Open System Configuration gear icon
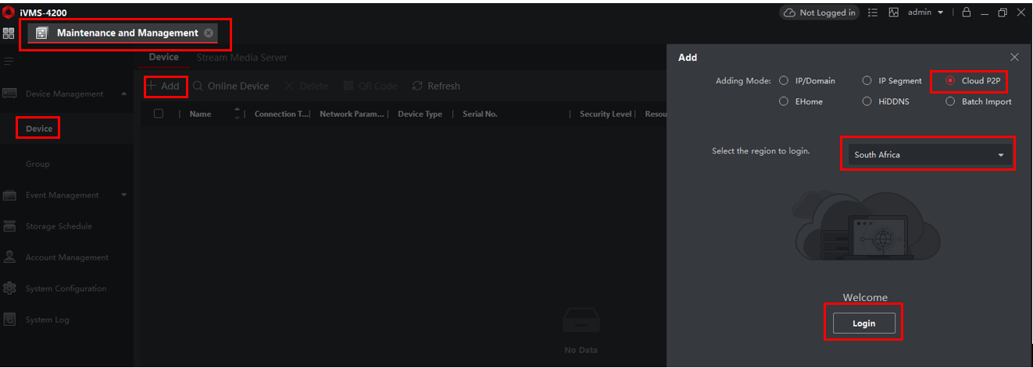The image size is (1033, 368). 10,288
